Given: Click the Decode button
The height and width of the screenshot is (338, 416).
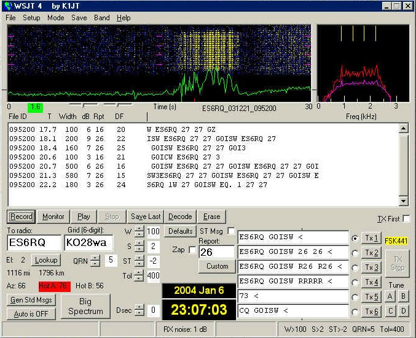Looking at the screenshot, I should [x=180, y=217].
